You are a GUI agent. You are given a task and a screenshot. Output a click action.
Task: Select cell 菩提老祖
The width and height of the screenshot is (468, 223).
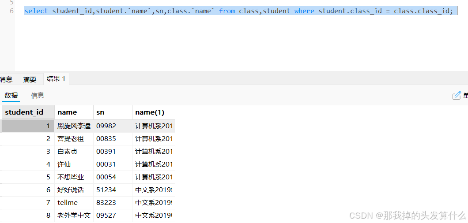[74, 139]
